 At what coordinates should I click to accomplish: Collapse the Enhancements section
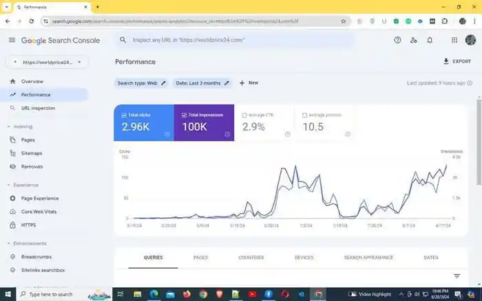tap(8, 243)
